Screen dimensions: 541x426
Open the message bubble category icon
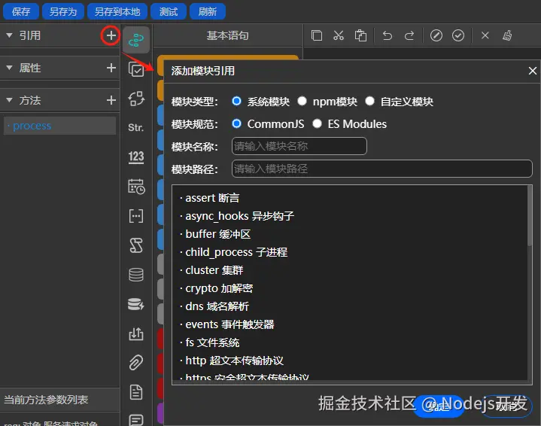point(136,420)
